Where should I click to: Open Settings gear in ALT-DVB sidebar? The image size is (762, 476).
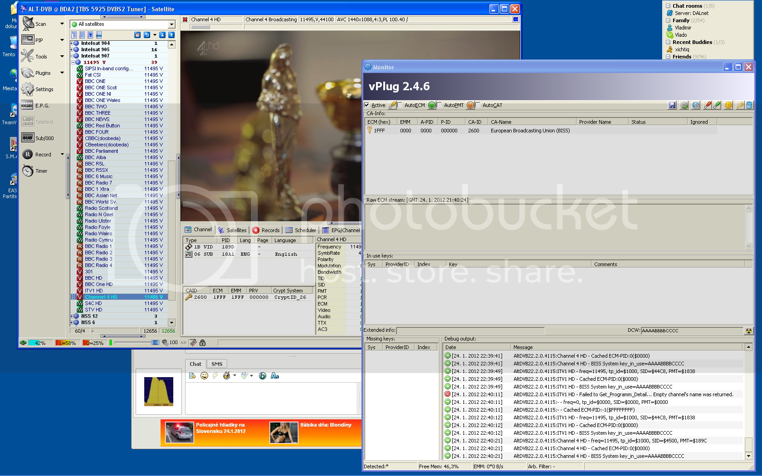click(x=28, y=89)
